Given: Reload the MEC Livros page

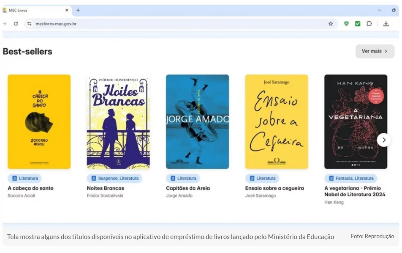Looking at the screenshot, I should click(x=16, y=24).
